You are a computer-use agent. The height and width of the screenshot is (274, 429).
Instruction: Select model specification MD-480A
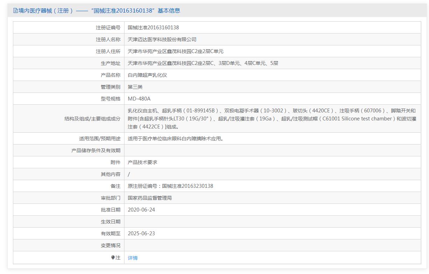(139, 99)
